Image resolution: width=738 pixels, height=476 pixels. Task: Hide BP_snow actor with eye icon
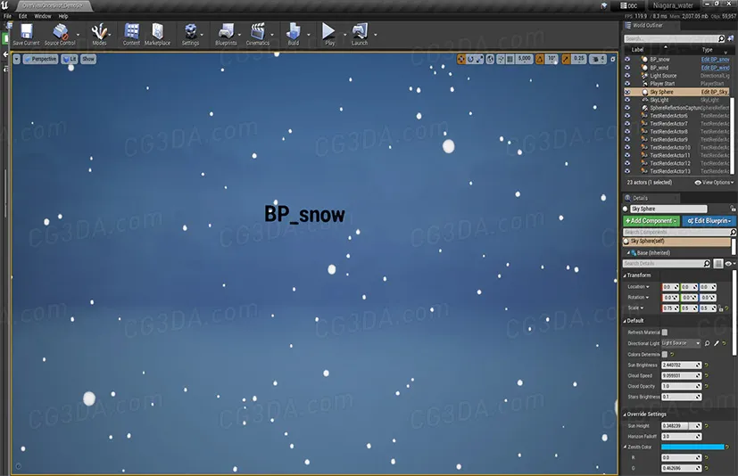627,60
